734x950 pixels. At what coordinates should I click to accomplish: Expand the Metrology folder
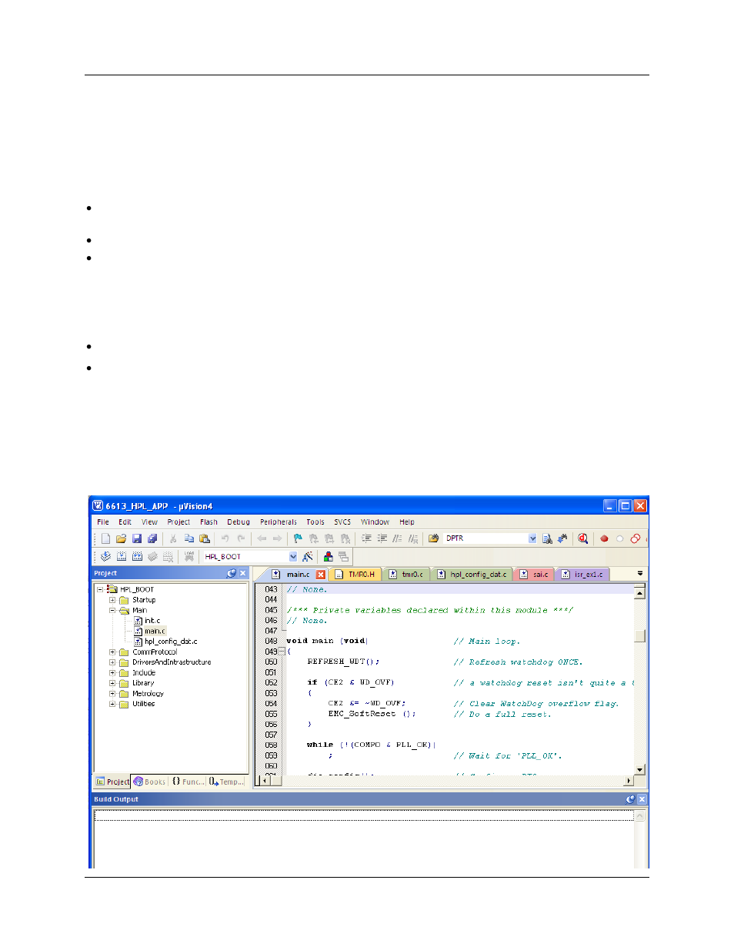click(x=112, y=694)
